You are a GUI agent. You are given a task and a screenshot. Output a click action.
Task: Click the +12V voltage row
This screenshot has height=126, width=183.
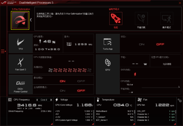pos(74,111)
